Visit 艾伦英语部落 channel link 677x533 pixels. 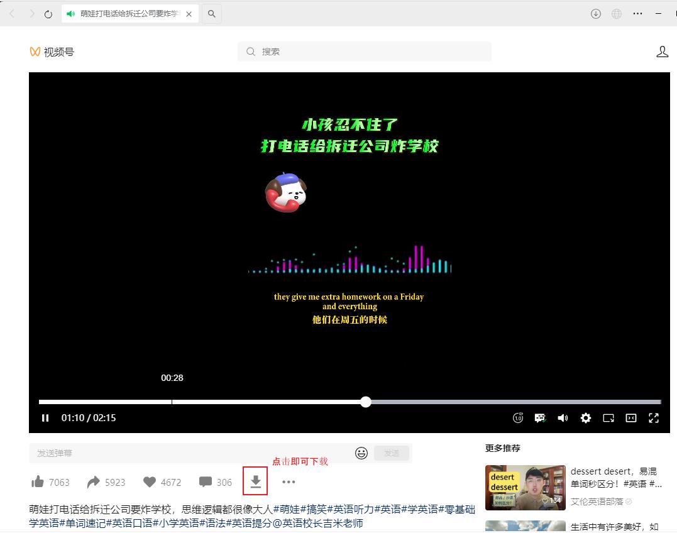tap(597, 502)
